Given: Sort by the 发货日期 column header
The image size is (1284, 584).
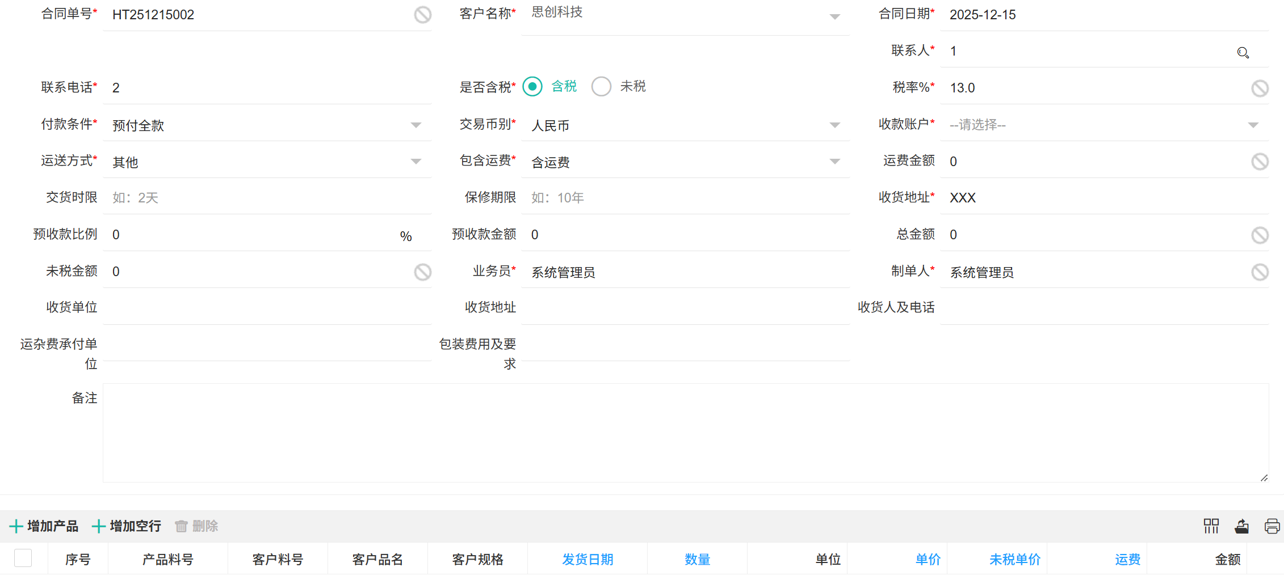Looking at the screenshot, I should [x=588, y=560].
